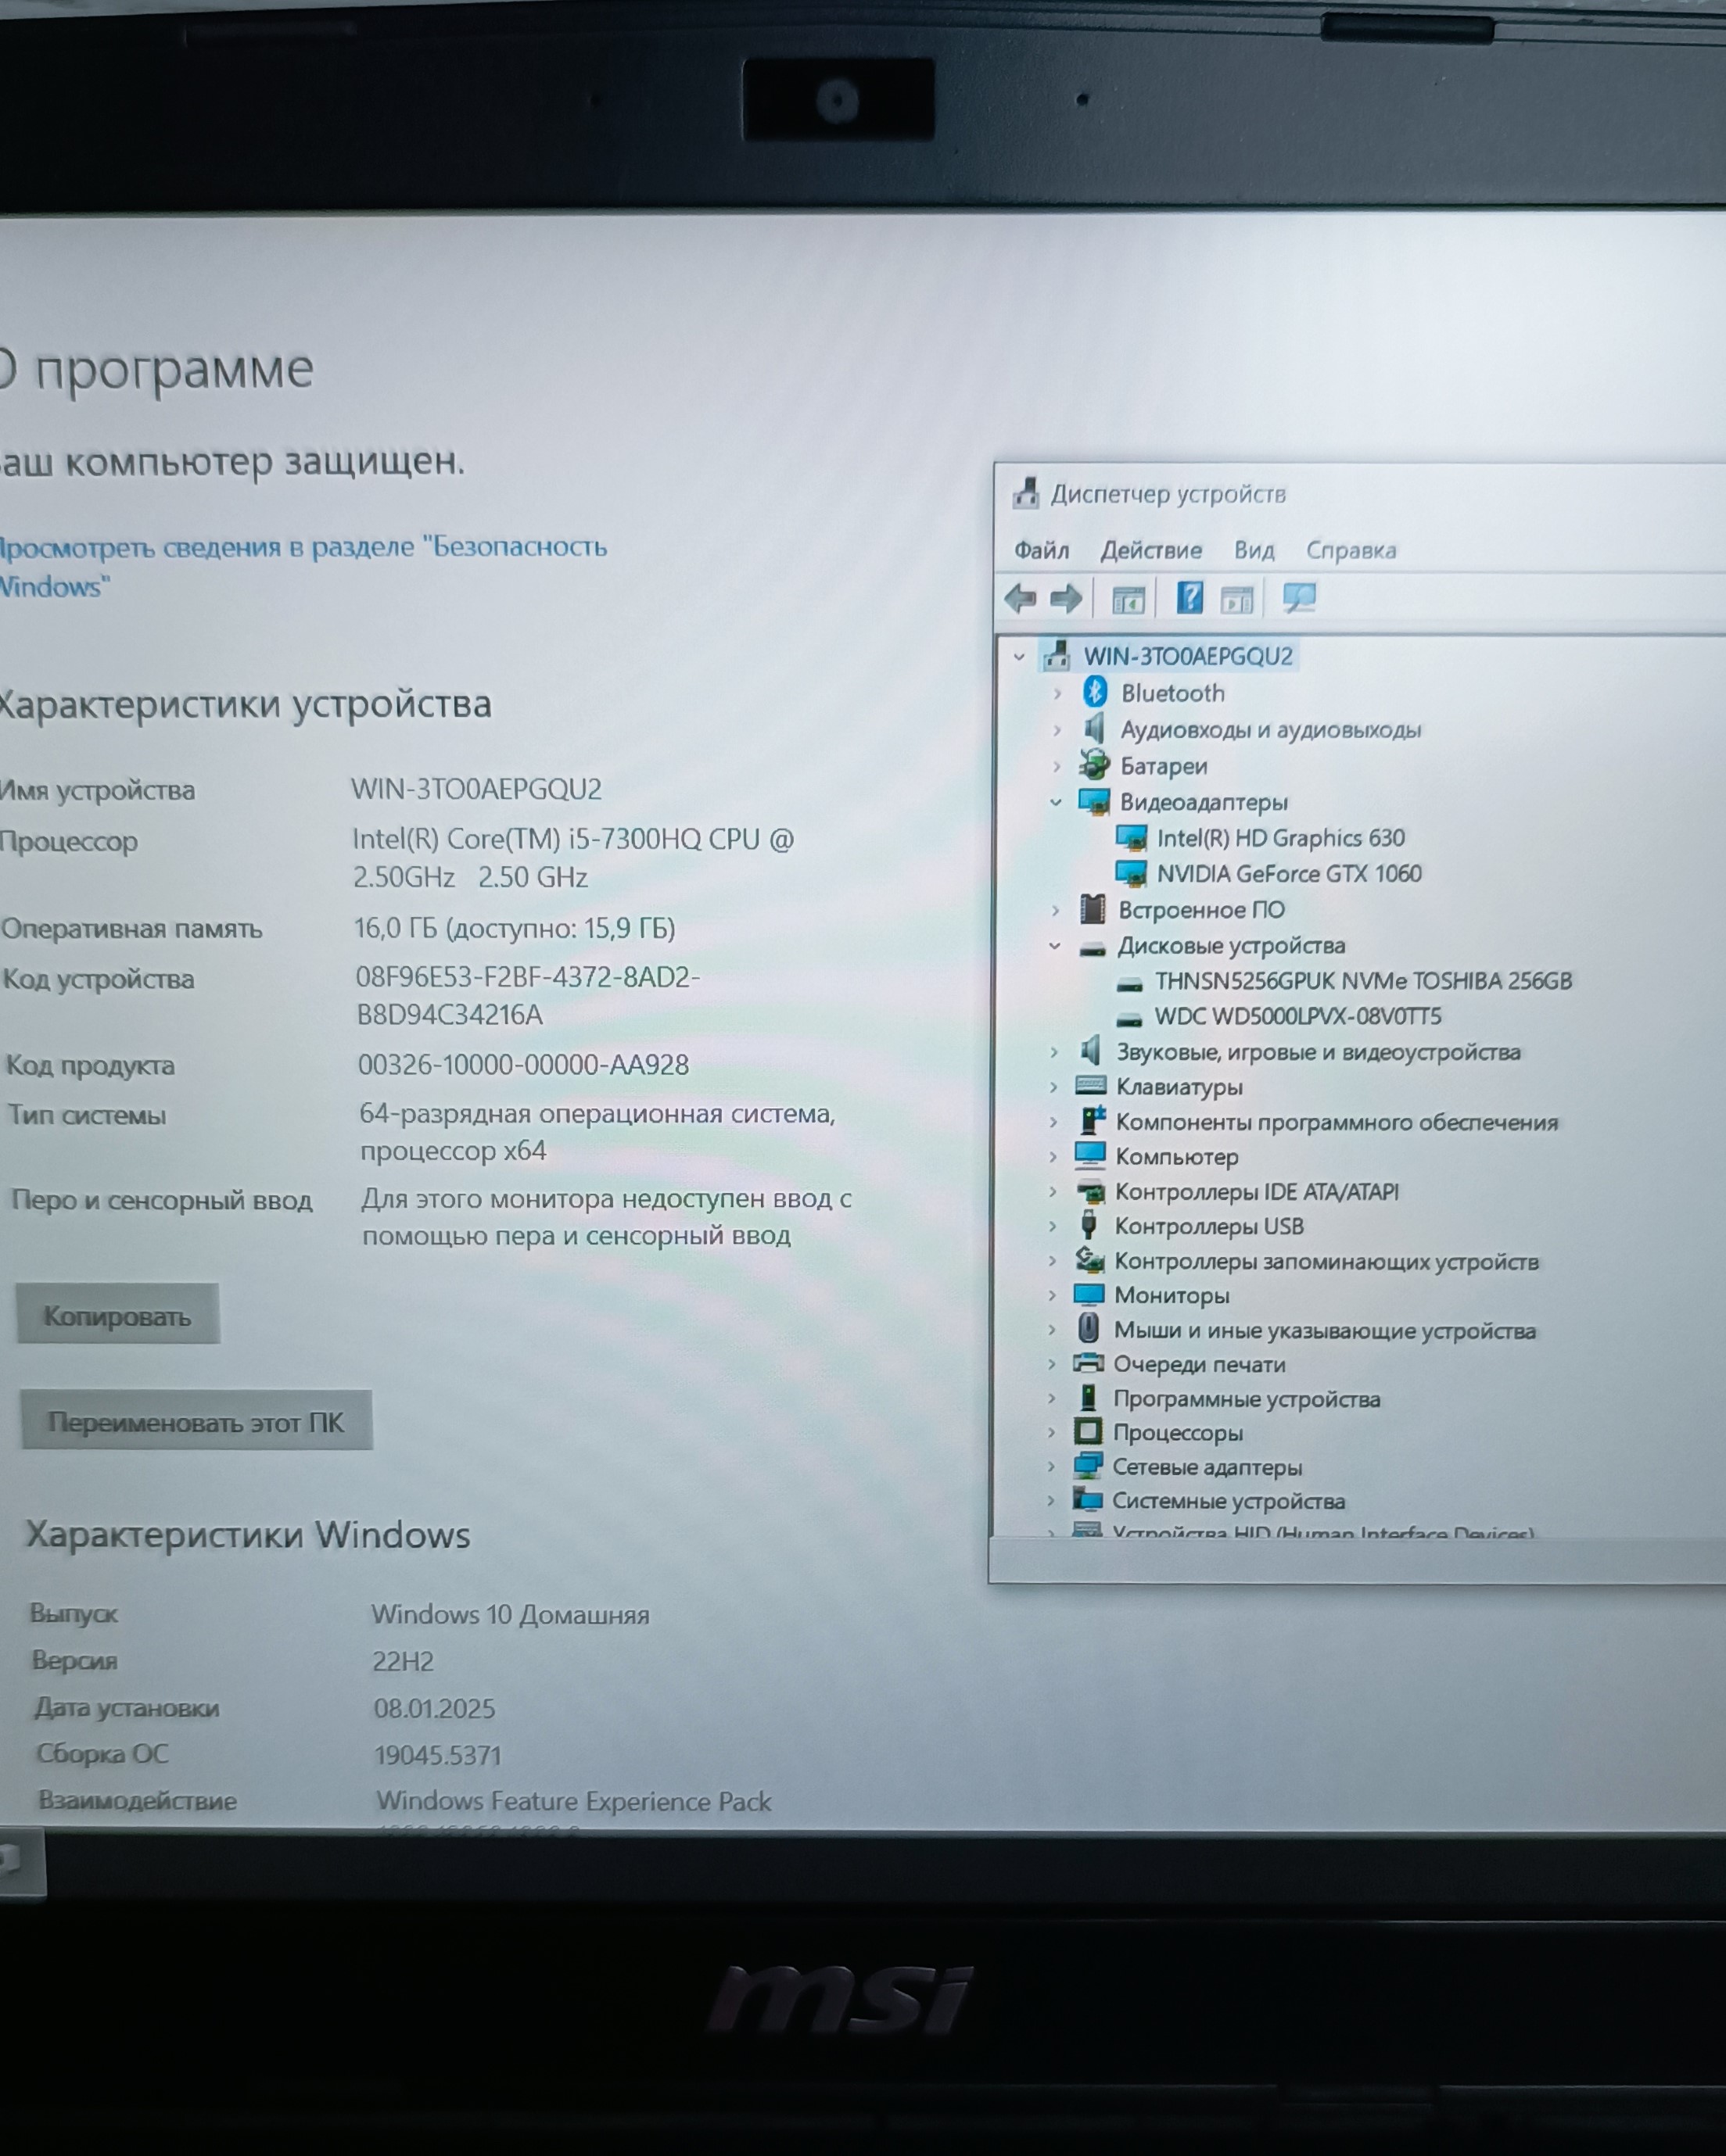Collapse the Дисковые устройства category
This screenshot has width=1726, height=2156.
tap(1055, 946)
